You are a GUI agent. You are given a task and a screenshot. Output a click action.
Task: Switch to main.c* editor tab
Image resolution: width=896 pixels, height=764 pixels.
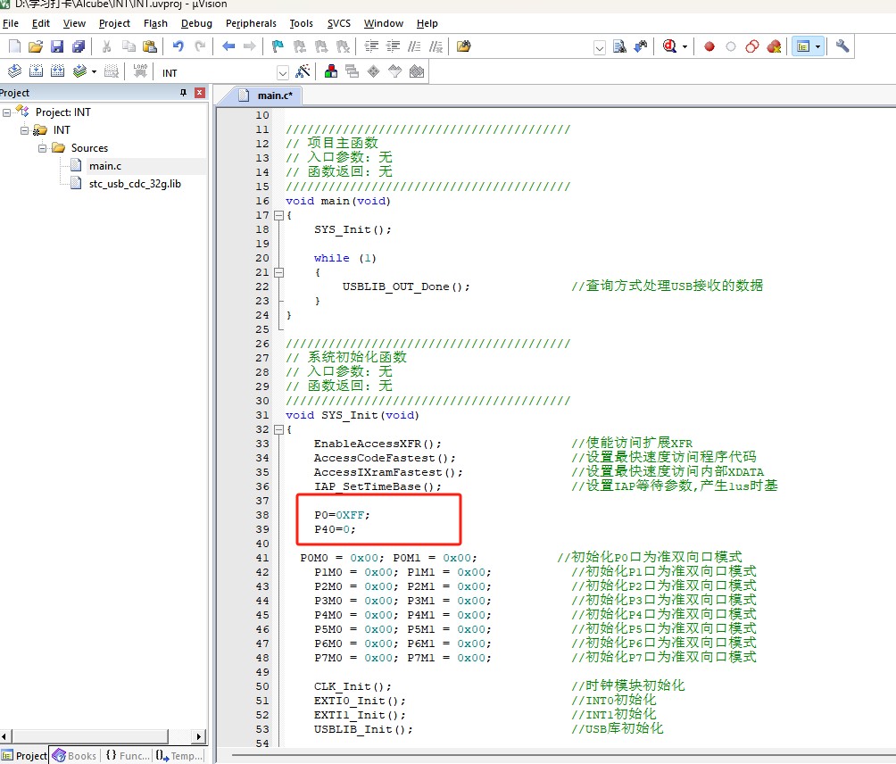click(x=267, y=95)
